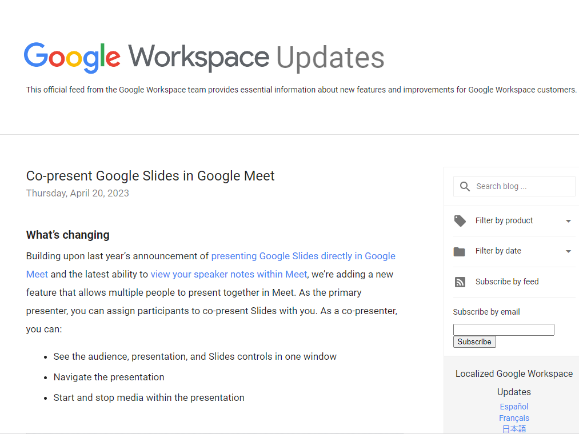Click the tag icon beside Filter by product
Viewport: 579px width, 434px height.
(x=460, y=221)
